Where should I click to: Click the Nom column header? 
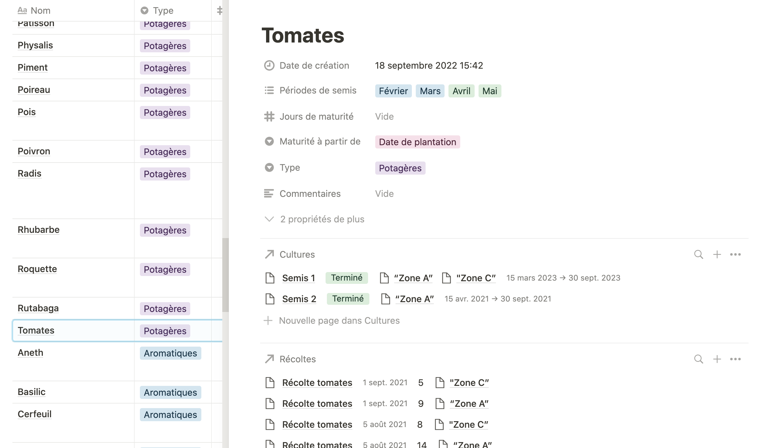click(x=40, y=10)
